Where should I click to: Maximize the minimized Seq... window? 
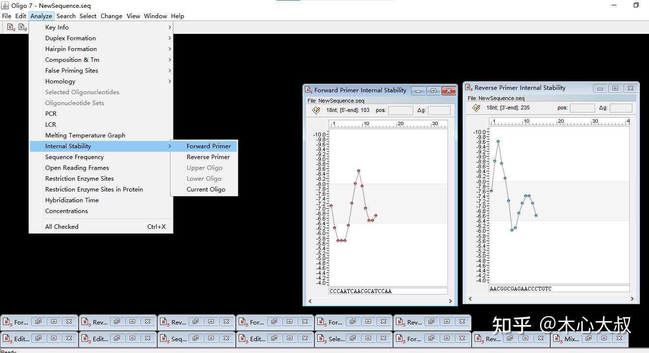[211, 338]
